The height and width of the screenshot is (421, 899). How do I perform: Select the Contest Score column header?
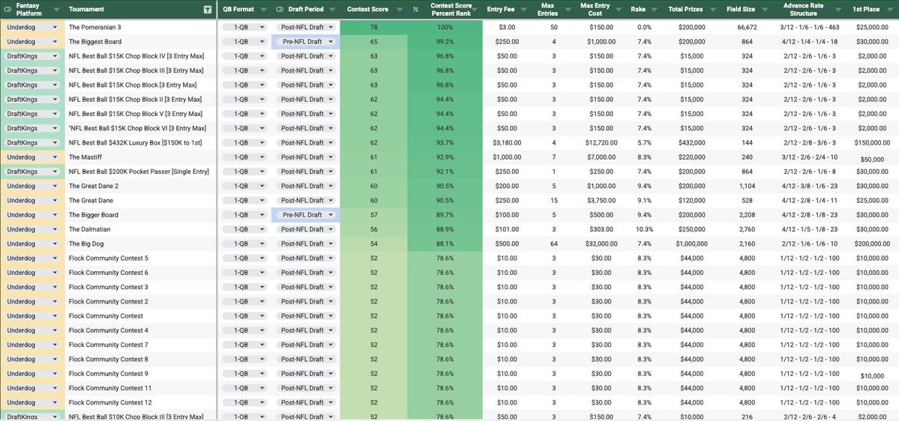(x=367, y=9)
